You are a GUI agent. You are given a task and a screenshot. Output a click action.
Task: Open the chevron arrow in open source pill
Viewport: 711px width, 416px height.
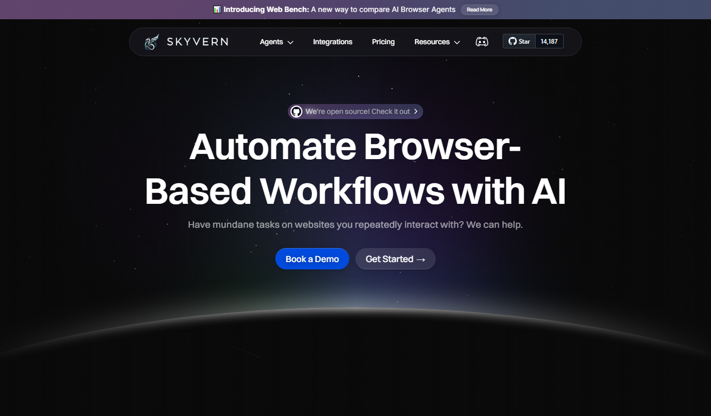tap(416, 111)
